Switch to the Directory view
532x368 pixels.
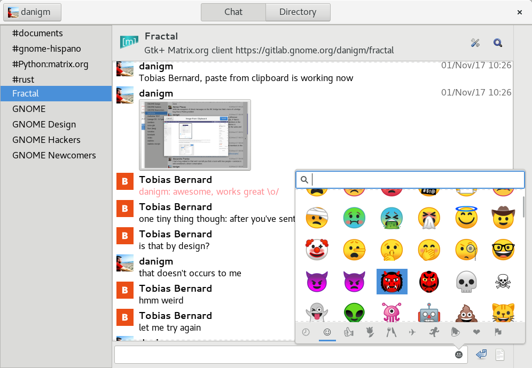point(298,12)
